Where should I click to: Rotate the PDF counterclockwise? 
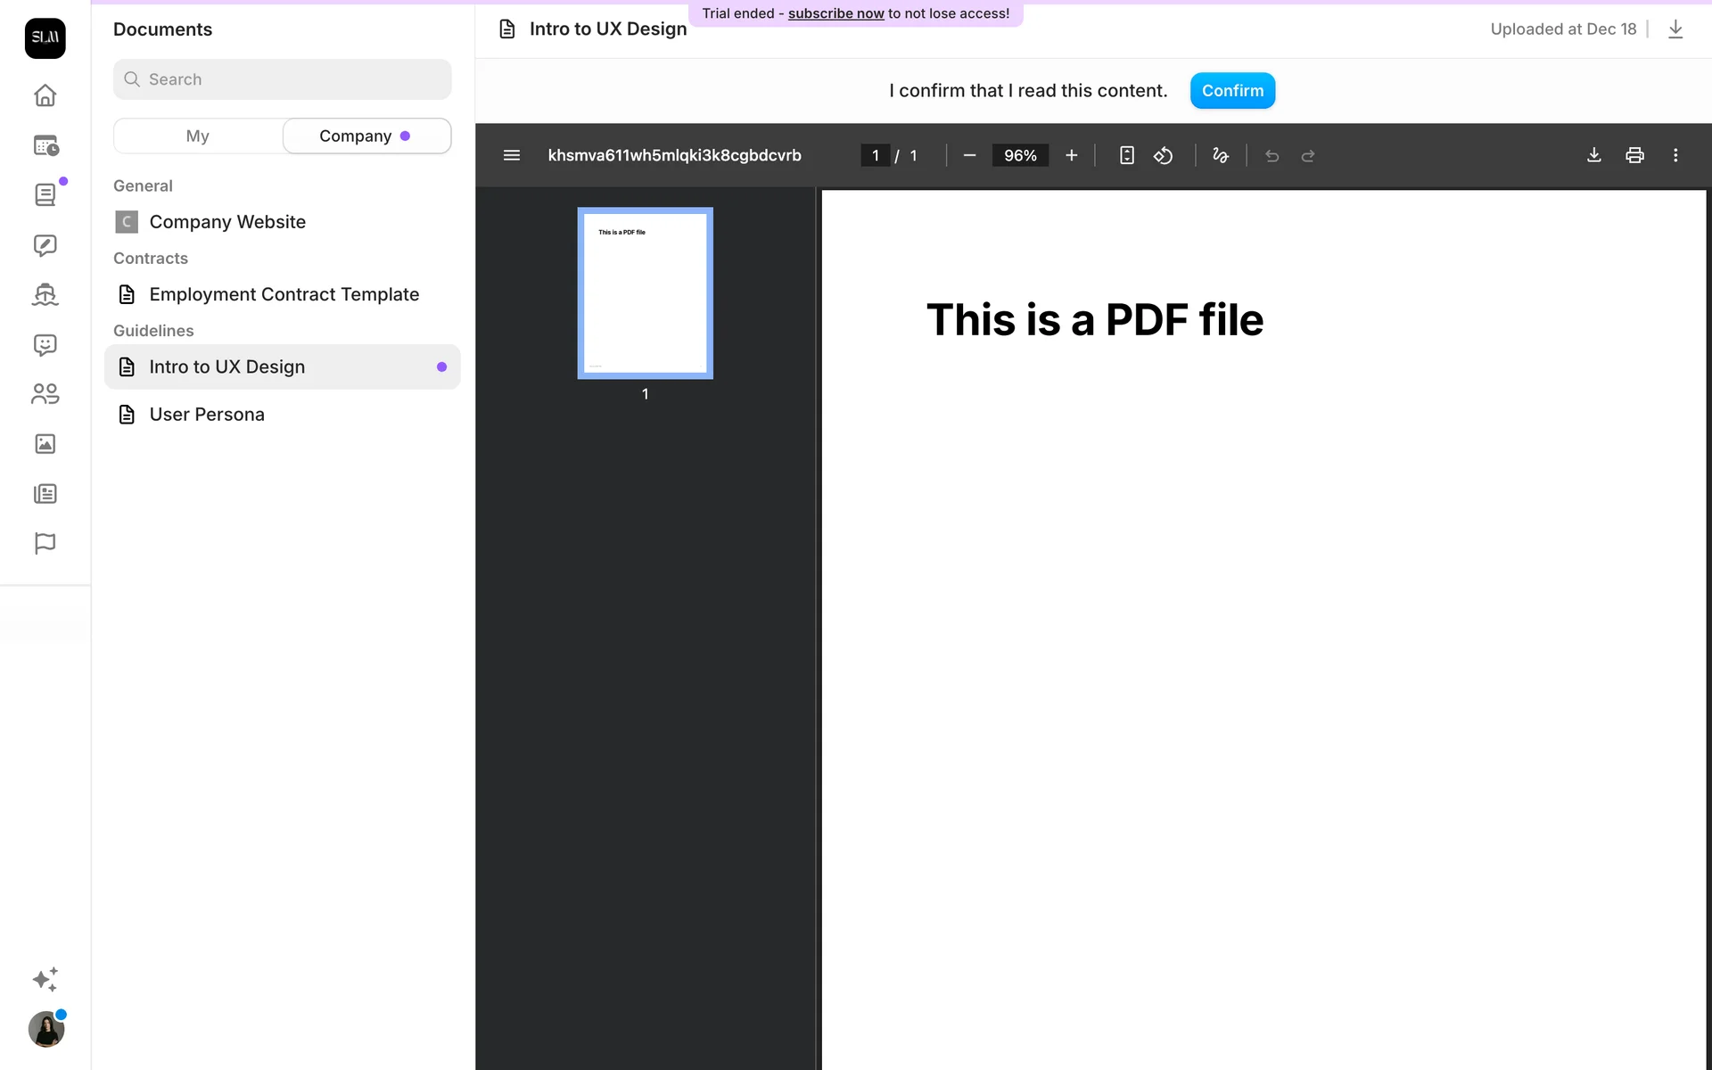pyautogui.click(x=1163, y=155)
